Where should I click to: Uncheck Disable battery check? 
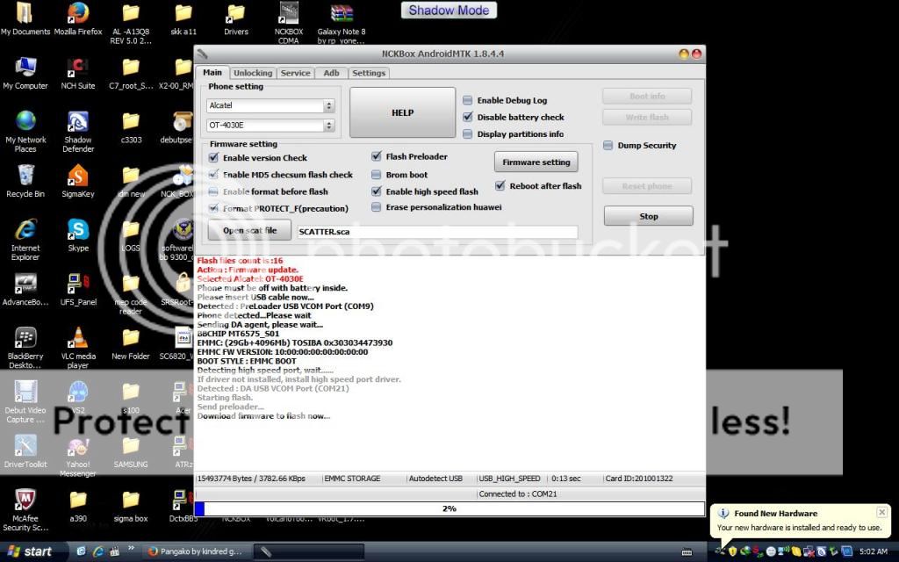(x=468, y=117)
